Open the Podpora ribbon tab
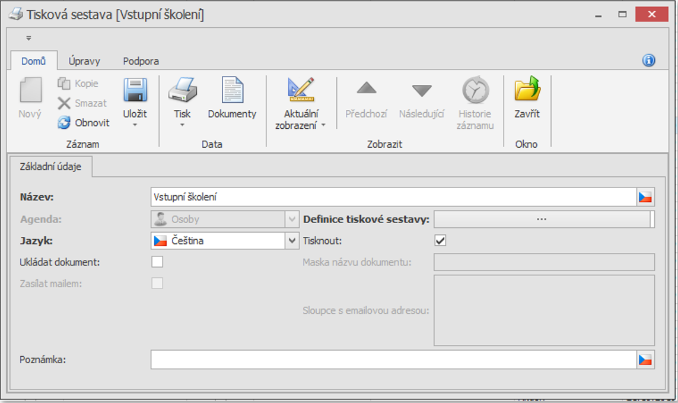 coord(141,61)
